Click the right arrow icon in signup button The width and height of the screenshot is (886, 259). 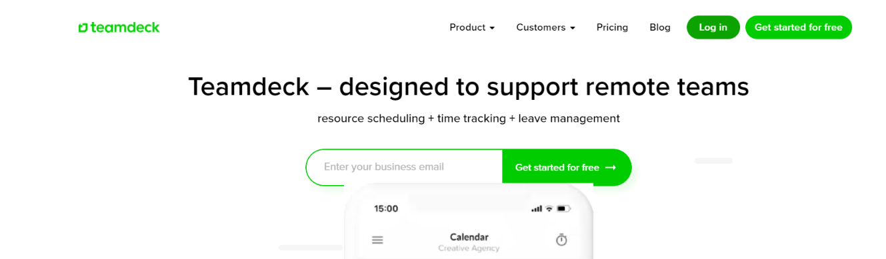(x=610, y=167)
